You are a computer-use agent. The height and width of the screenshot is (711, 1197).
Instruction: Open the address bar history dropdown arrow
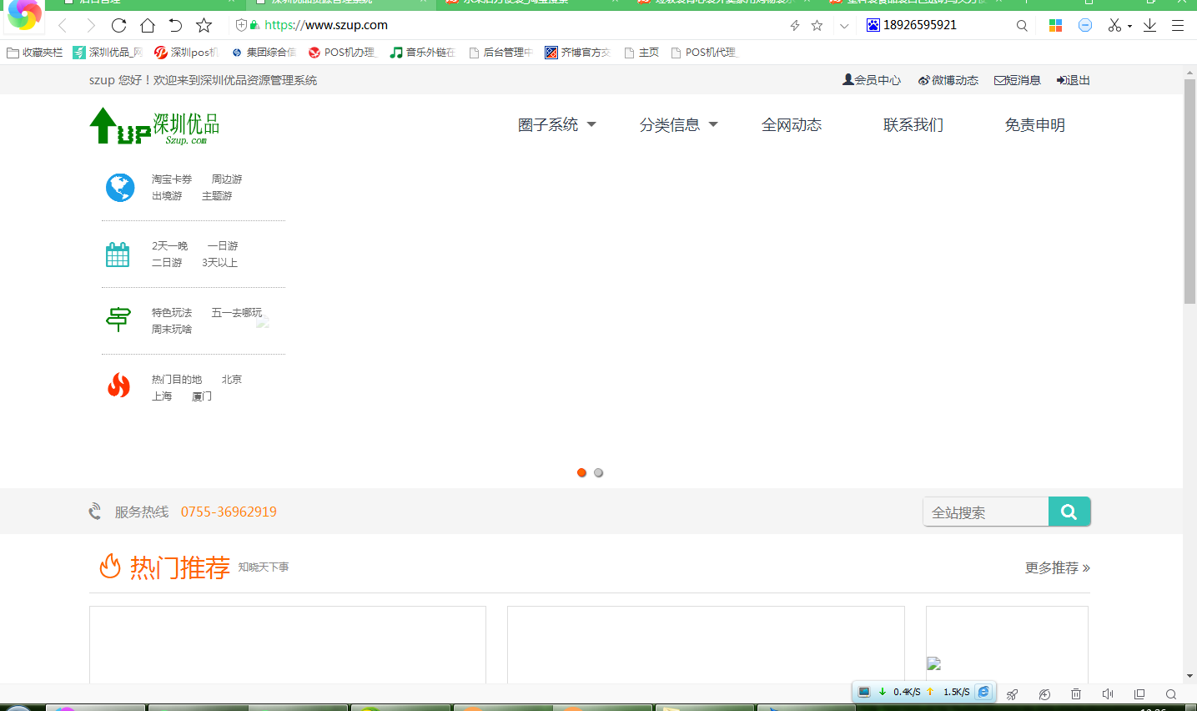tap(844, 26)
